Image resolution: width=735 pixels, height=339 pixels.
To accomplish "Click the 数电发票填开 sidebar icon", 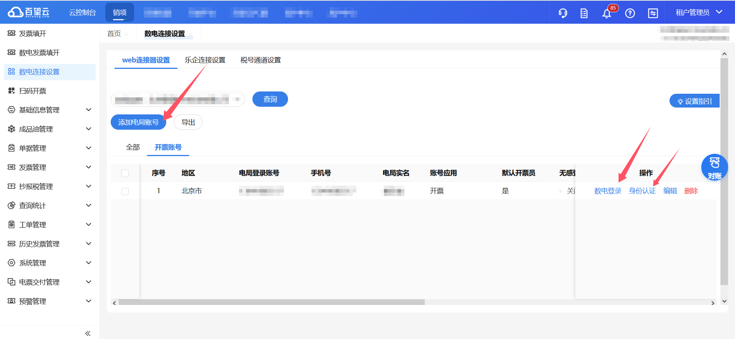I will [x=11, y=52].
